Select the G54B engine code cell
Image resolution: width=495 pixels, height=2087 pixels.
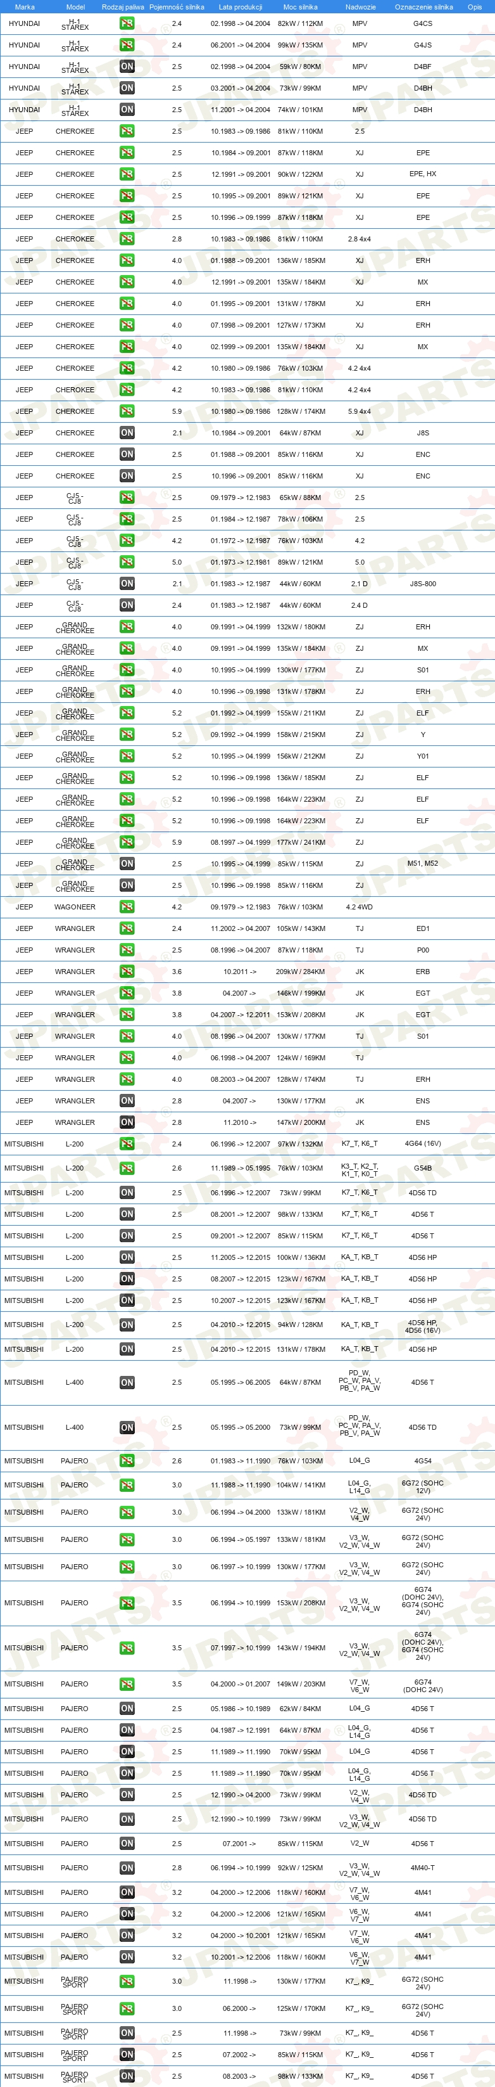pyautogui.click(x=423, y=1168)
